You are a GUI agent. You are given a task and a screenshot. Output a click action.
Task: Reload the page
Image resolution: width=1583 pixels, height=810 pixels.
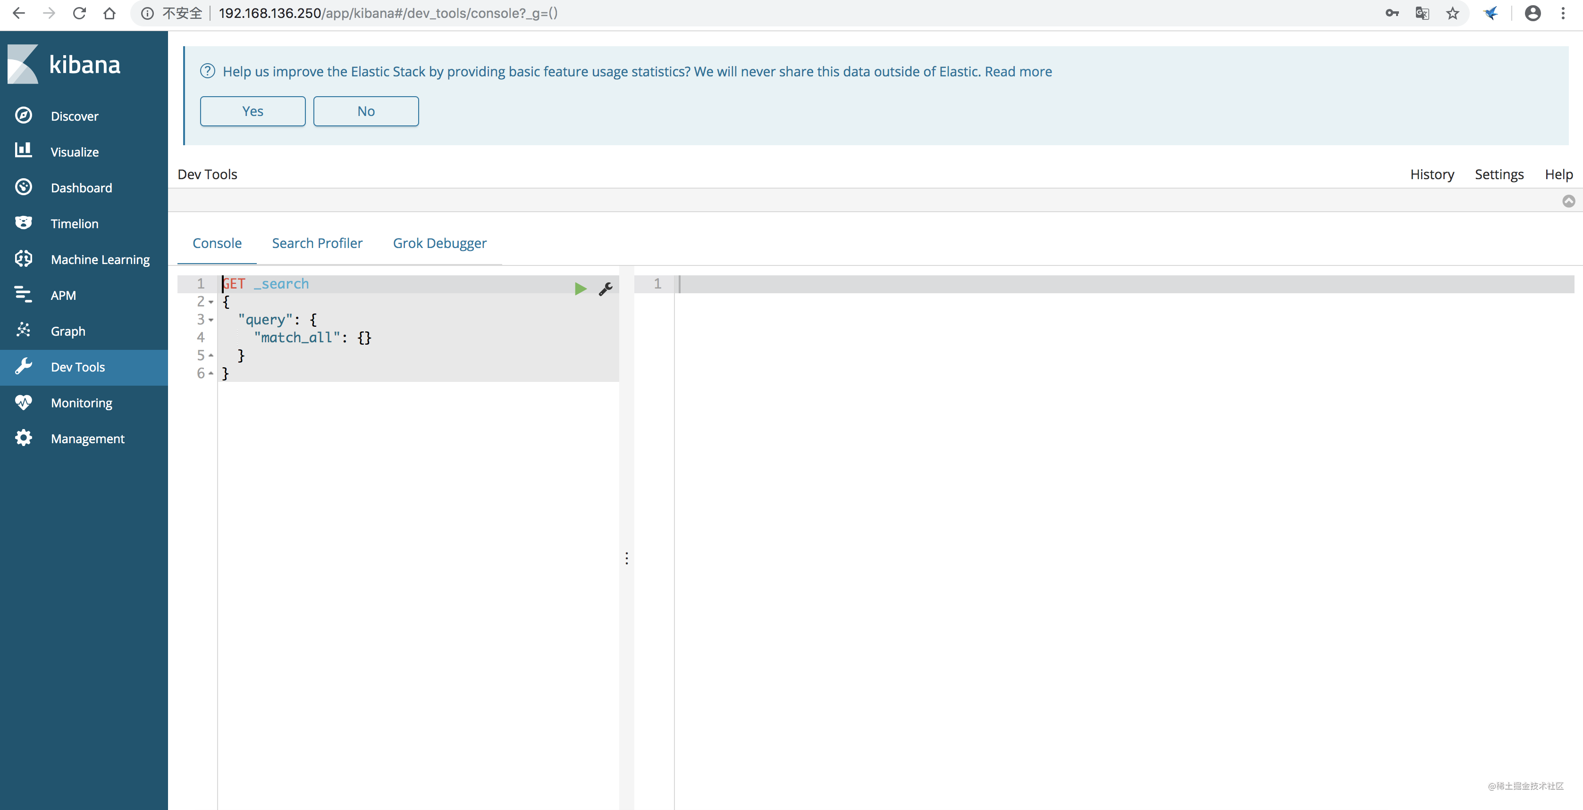(x=79, y=13)
